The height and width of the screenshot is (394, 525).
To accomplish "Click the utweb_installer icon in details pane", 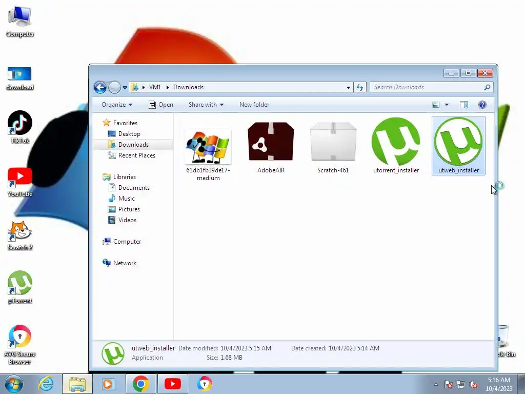I will click(x=113, y=353).
